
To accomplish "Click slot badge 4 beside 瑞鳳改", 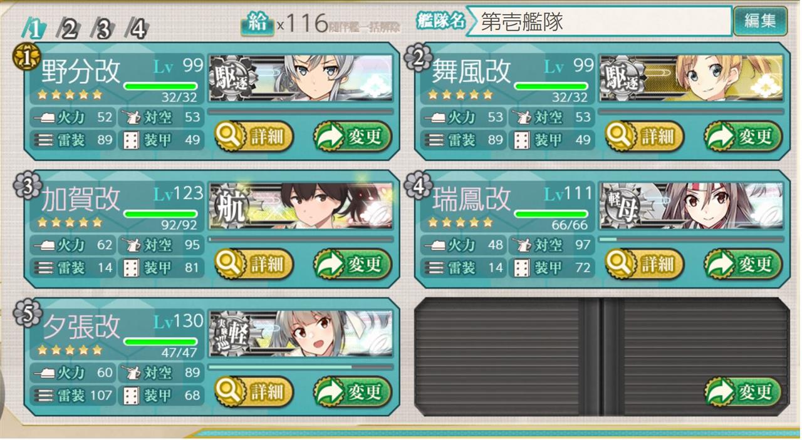I will coord(418,185).
